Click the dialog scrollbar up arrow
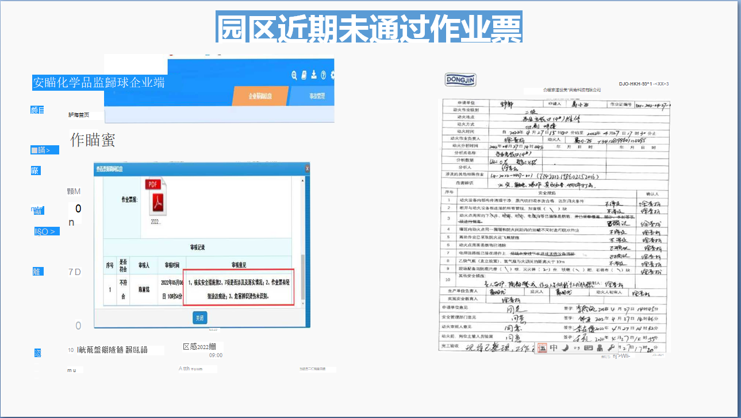 (304, 180)
